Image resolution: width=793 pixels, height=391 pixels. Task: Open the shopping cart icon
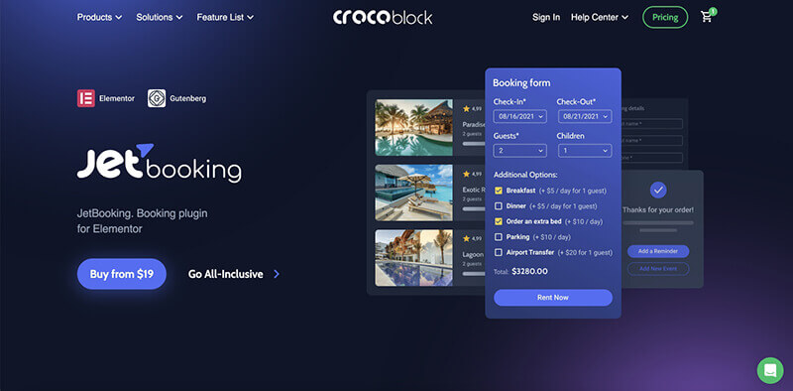[x=707, y=17]
